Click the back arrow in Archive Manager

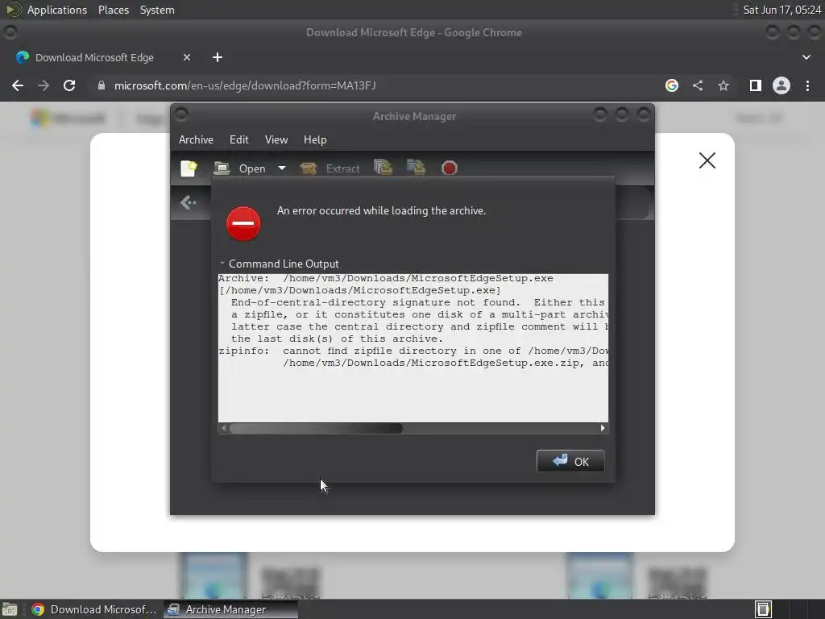click(189, 202)
